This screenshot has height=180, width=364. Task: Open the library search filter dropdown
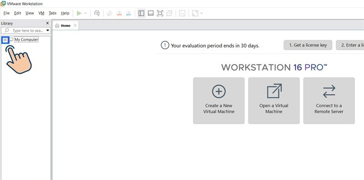pyautogui.click(x=48, y=30)
